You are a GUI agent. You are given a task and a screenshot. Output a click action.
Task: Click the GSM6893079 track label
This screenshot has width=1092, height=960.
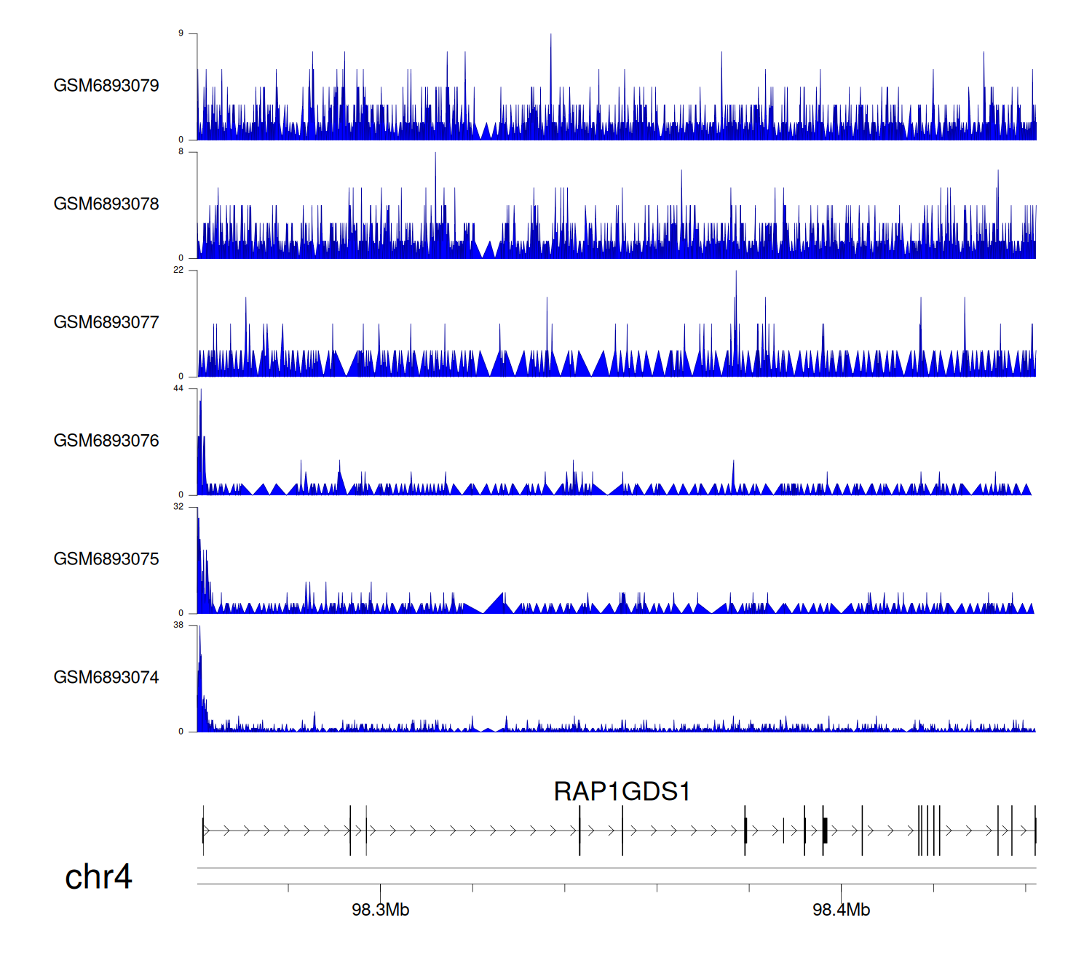pyautogui.click(x=106, y=86)
